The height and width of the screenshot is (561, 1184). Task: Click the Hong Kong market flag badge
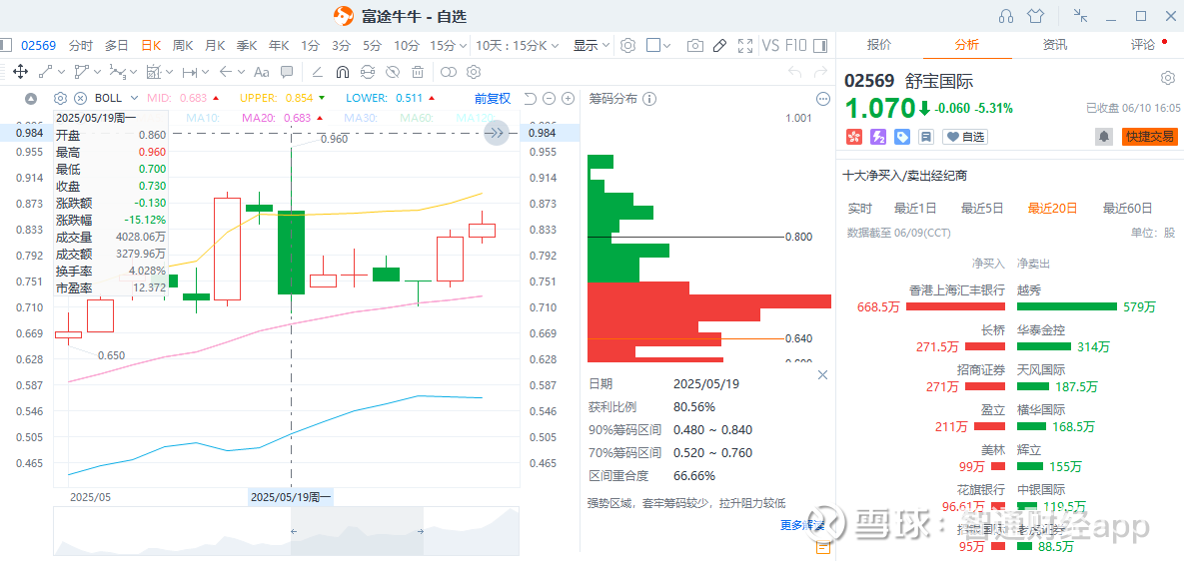click(854, 137)
